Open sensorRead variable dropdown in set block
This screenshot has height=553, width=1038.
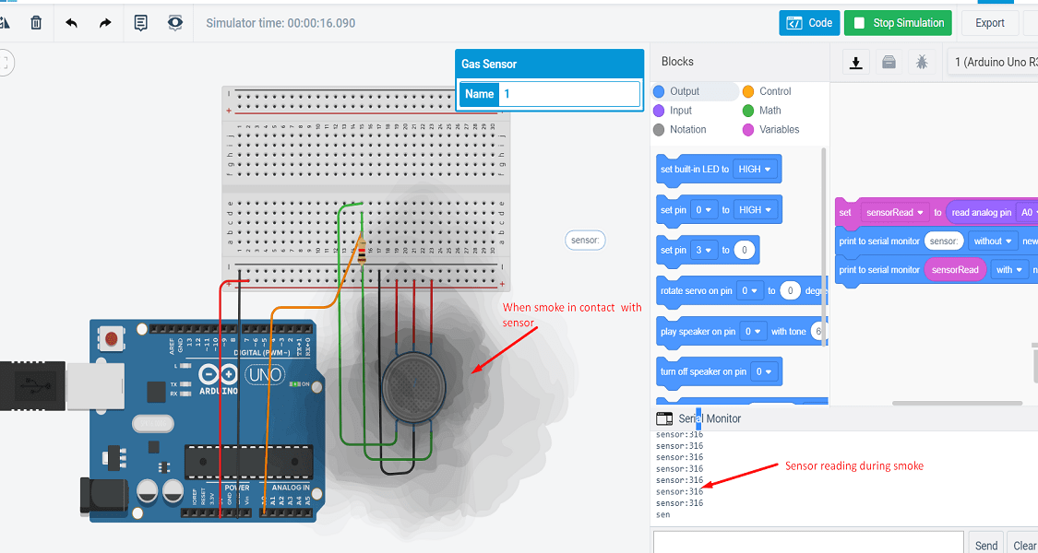point(894,212)
